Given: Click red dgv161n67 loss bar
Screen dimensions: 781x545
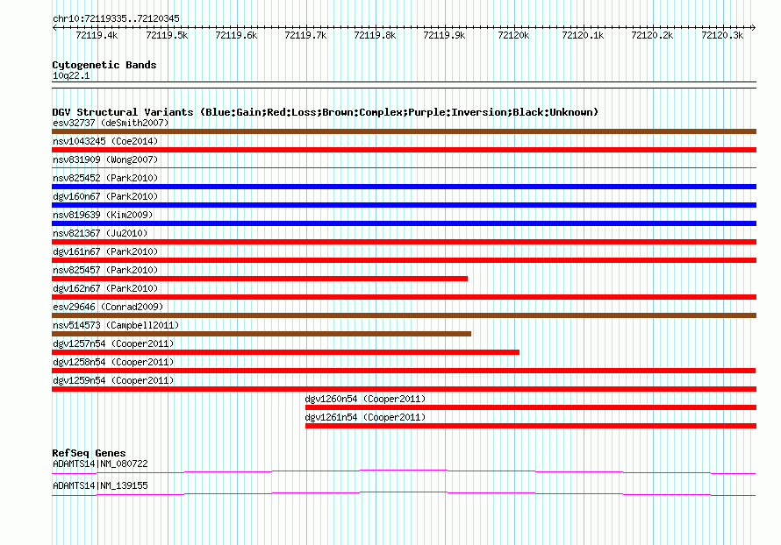Looking at the screenshot, I should click(404, 260).
